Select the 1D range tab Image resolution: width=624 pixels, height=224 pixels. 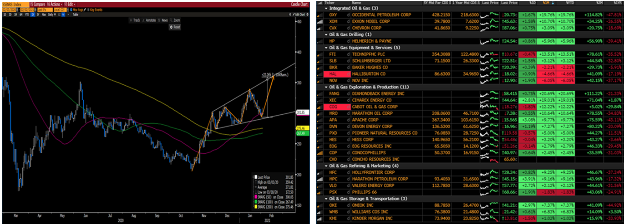coord(5,15)
